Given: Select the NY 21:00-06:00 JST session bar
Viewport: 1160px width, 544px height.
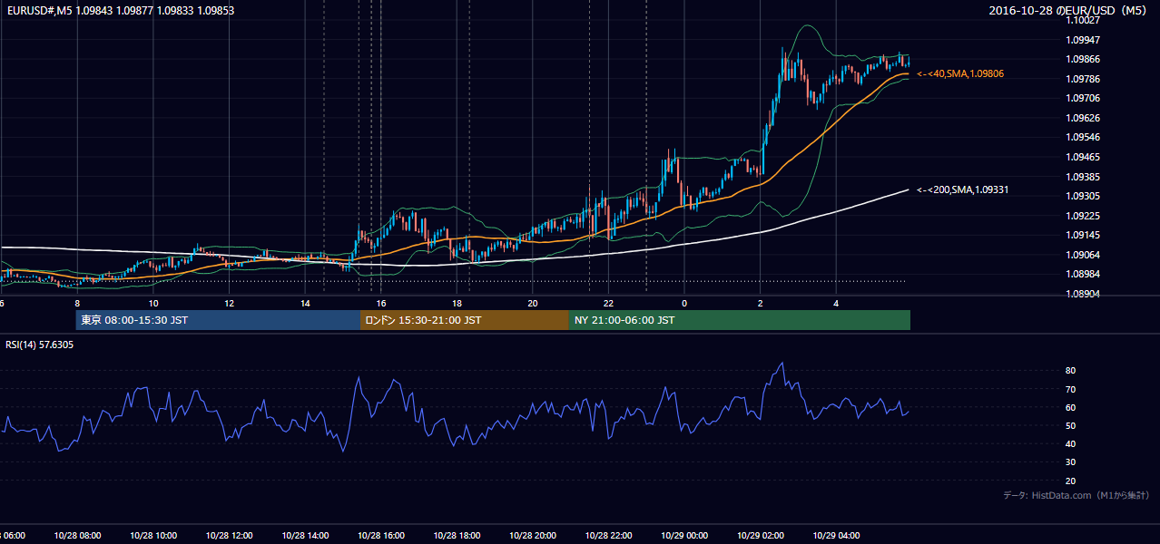Looking at the screenshot, I should 740,320.
